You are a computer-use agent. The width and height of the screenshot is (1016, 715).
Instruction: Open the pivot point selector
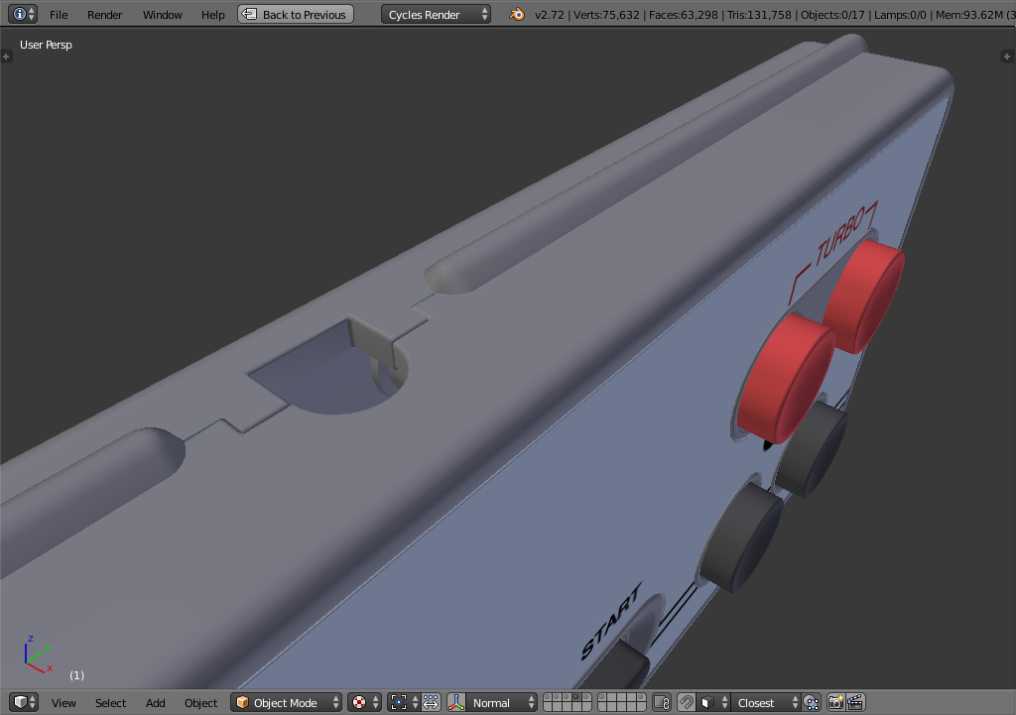point(403,702)
